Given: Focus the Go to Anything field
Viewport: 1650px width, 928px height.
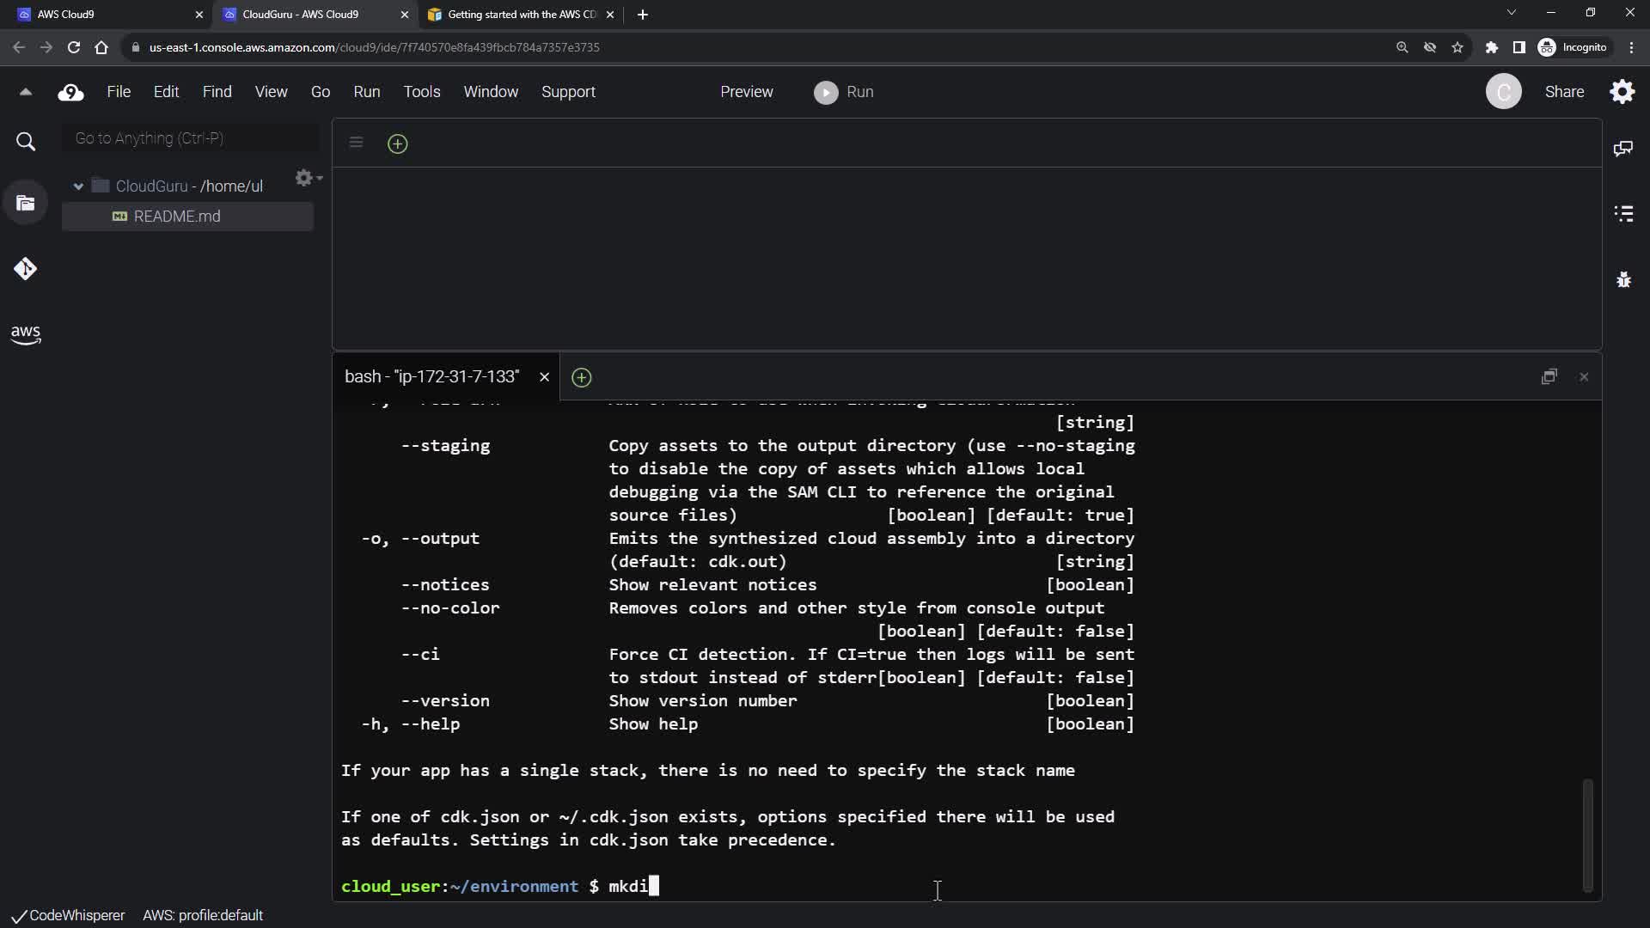Looking at the screenshot, I should (191, 138).
